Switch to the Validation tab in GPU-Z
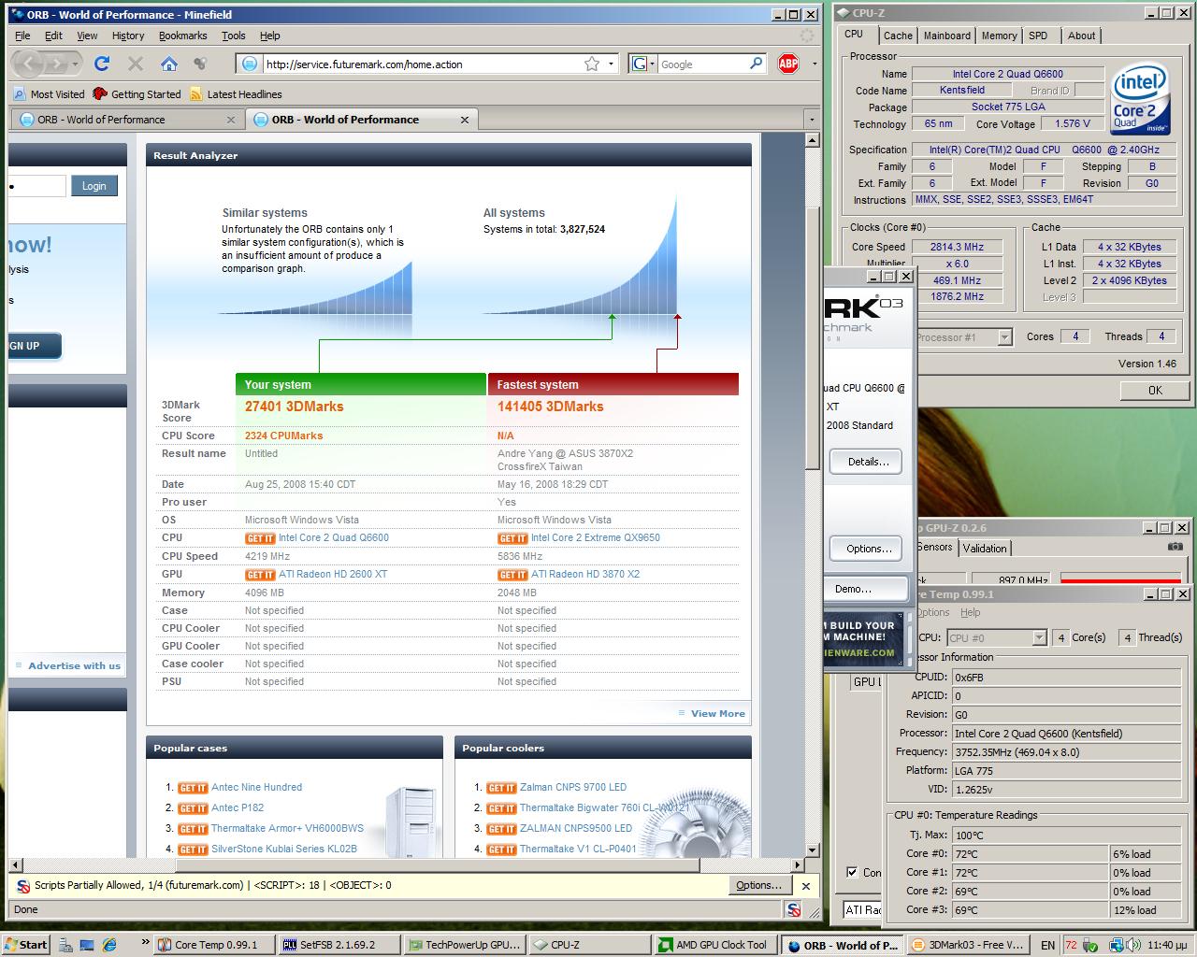 pos(985,549)
